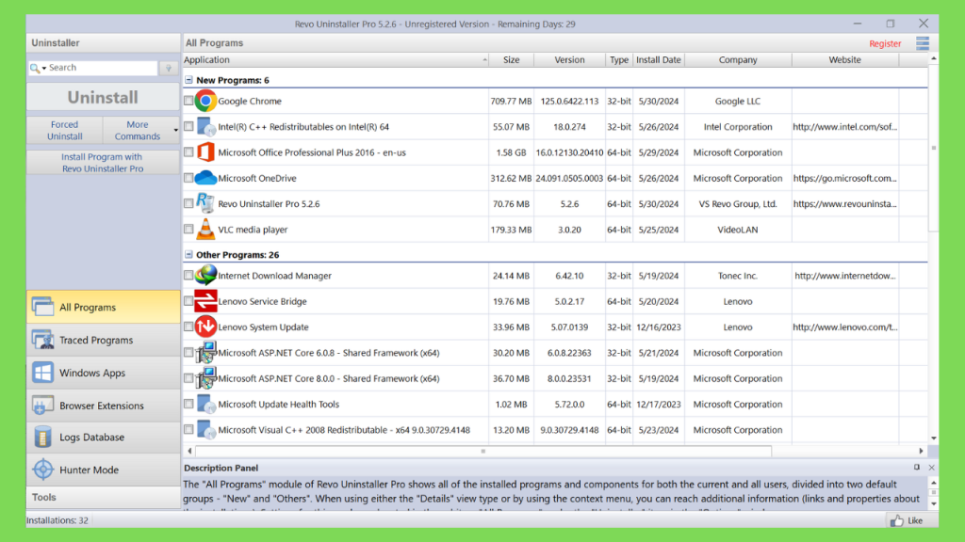
Task: Click the magnifier search icon
Action: 35,68
